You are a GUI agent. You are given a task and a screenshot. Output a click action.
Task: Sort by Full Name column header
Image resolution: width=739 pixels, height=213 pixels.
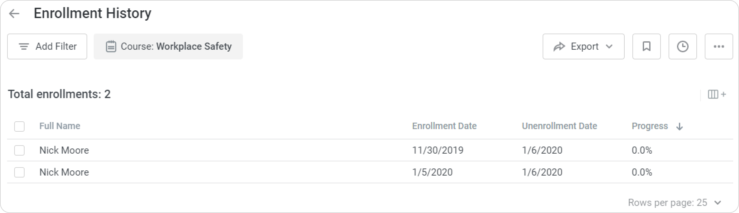click(60, 126)
